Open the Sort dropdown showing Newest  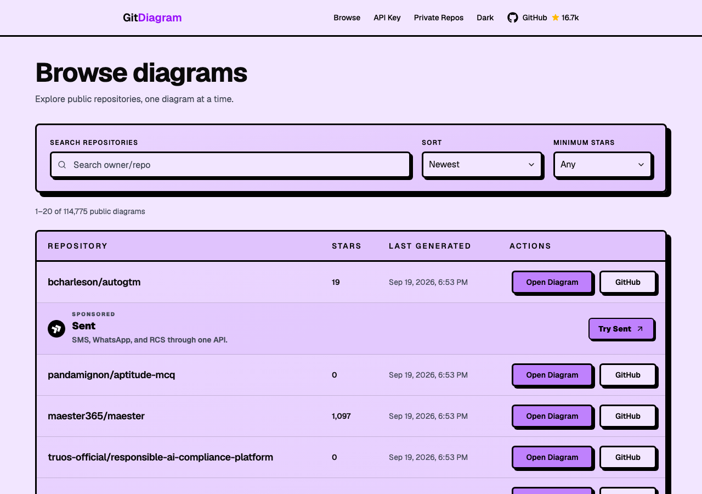click(482, 165)
